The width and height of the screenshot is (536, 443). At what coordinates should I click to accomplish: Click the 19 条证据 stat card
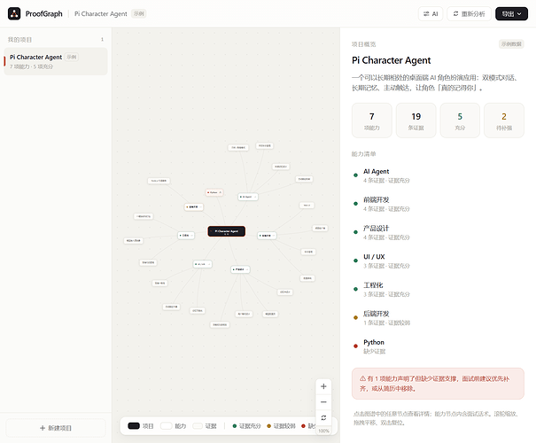coord(416,120)
